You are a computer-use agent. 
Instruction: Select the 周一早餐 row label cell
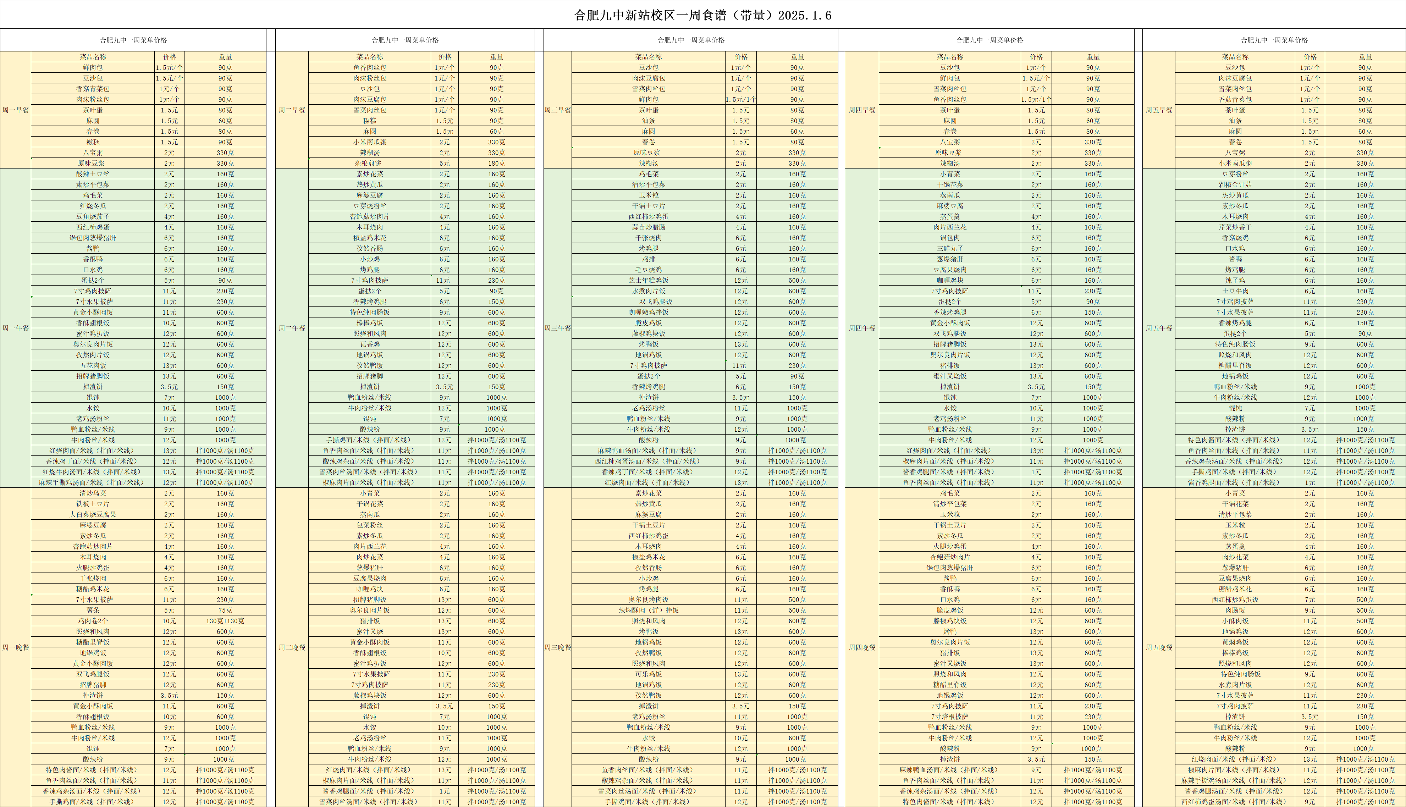[16, 110]
